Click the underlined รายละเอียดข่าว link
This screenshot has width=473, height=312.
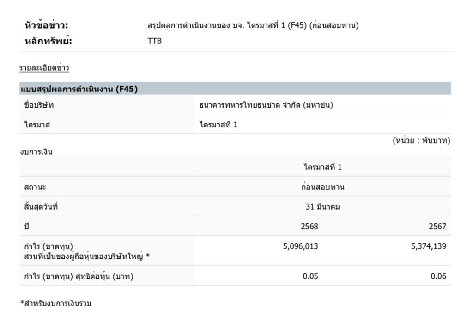[x=44, y=68]
